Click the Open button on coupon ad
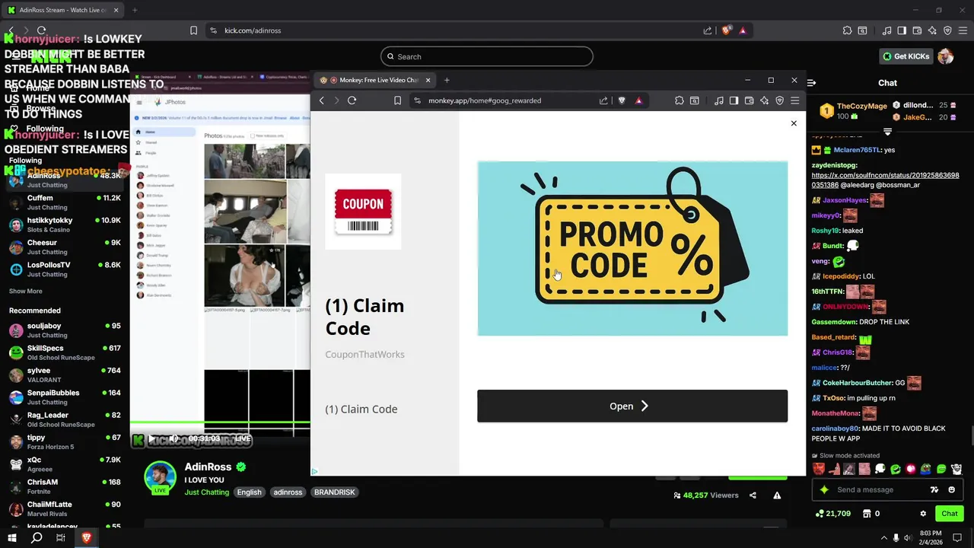974x548 pixels. click(x=632, y=406)
